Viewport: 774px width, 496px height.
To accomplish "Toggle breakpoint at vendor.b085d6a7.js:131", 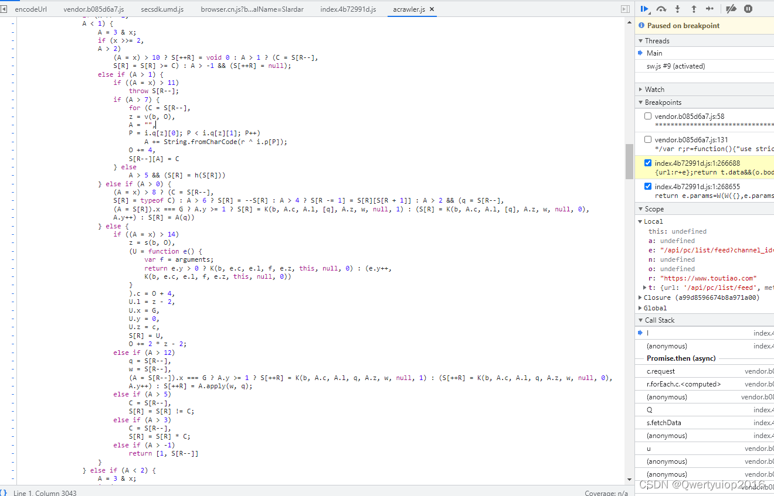I will click(648, 139).
